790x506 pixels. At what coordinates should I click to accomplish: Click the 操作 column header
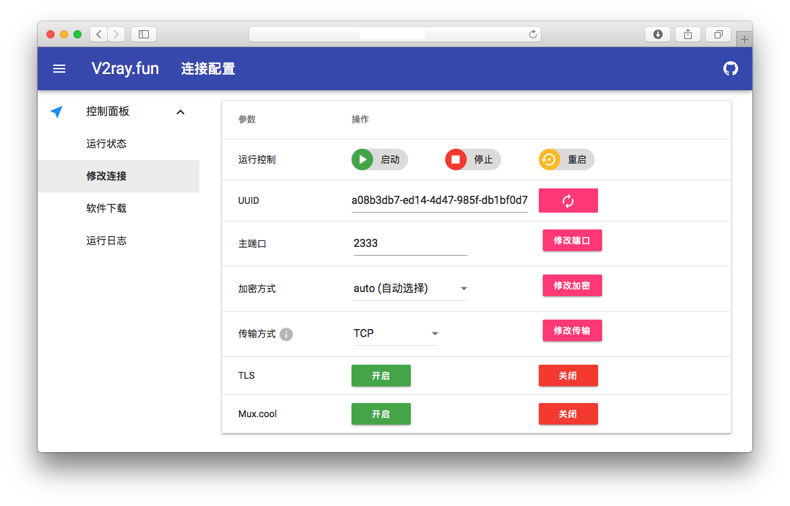click(x=360, y=119)
